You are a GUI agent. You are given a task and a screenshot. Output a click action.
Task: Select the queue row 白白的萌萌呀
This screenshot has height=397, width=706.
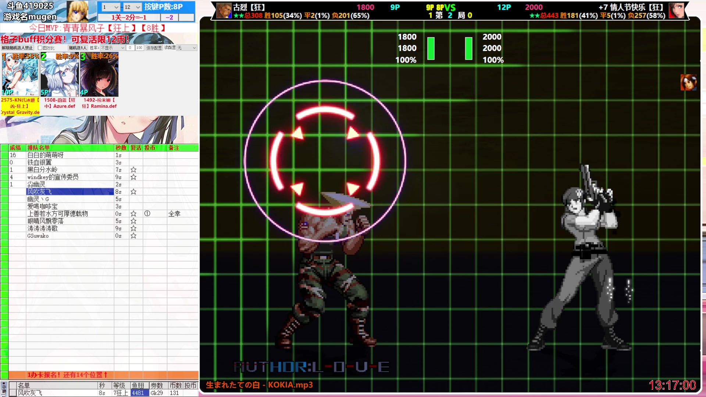pyautogui.click(x=99, y=155)
